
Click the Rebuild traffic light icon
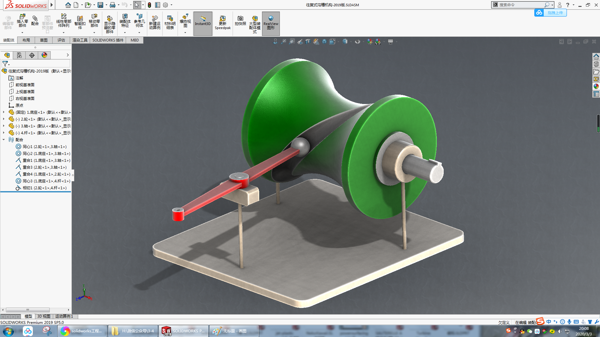(149, 5)
